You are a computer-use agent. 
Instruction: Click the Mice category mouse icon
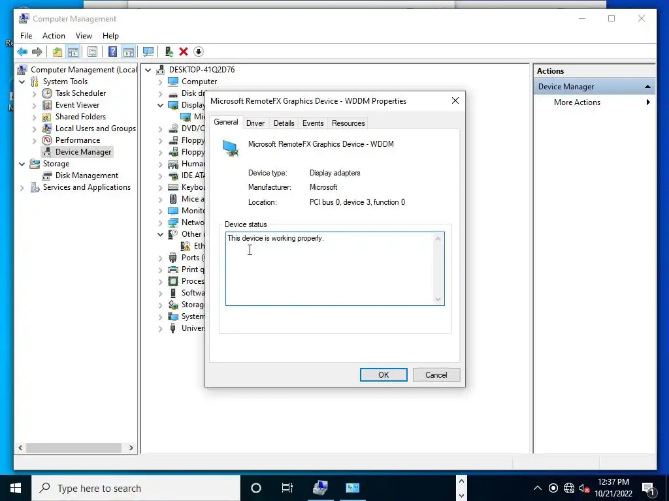coord(172,199)
